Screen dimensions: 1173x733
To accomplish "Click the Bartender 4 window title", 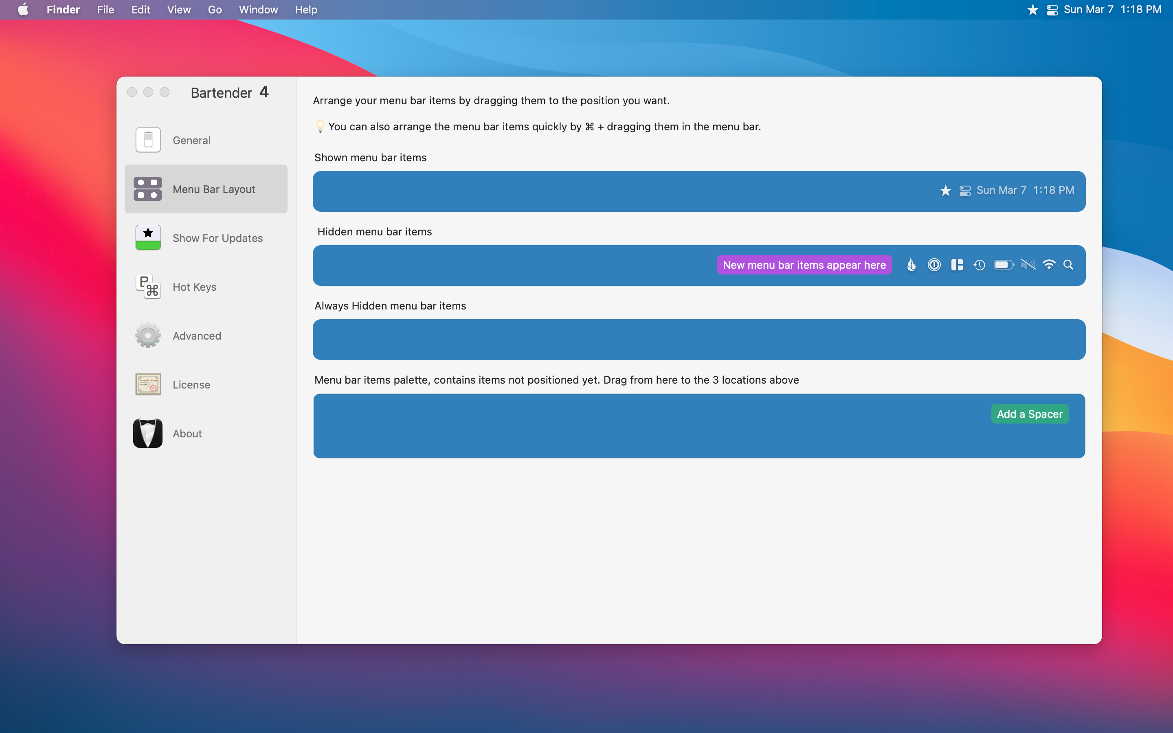I will (x=230, y=92).
